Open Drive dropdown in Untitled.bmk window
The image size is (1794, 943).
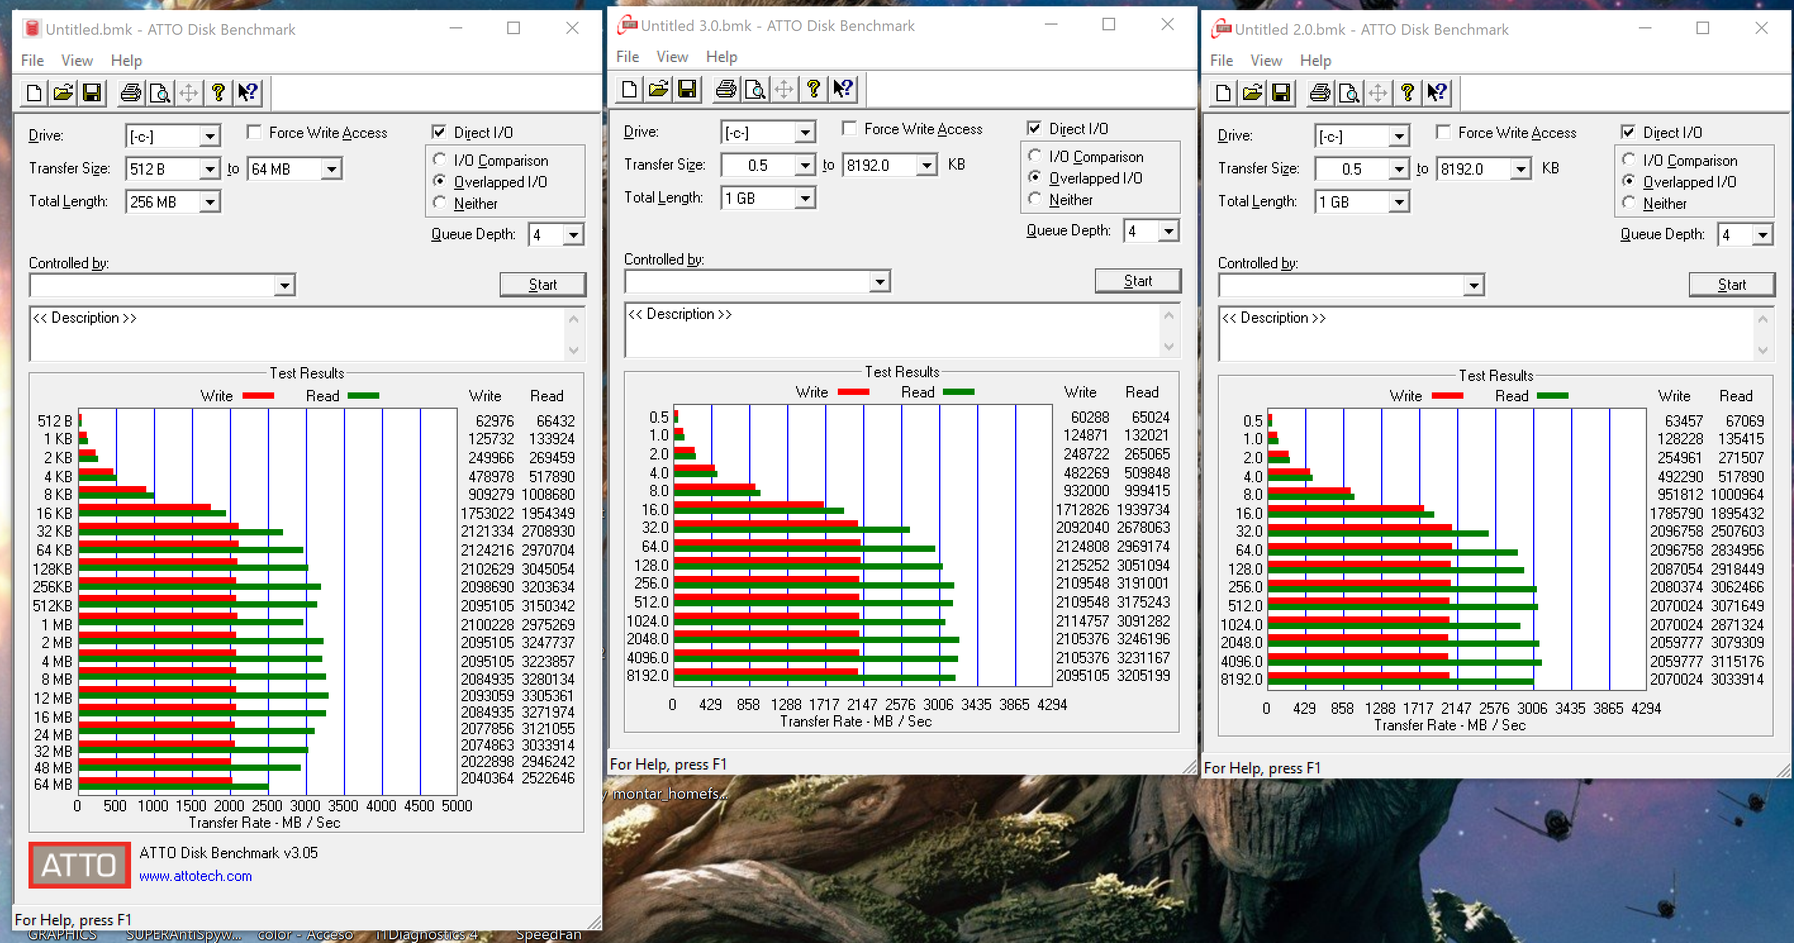[210, 135]
